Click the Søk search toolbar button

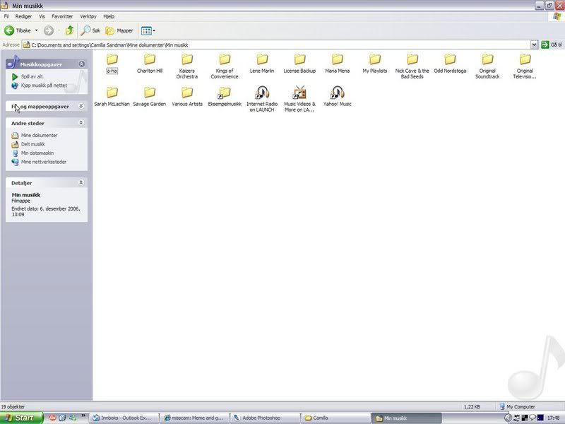tap(90, 30)
